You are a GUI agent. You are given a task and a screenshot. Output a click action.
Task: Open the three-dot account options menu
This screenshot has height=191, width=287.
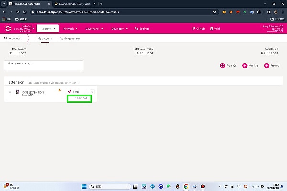[x=86, y=91]
